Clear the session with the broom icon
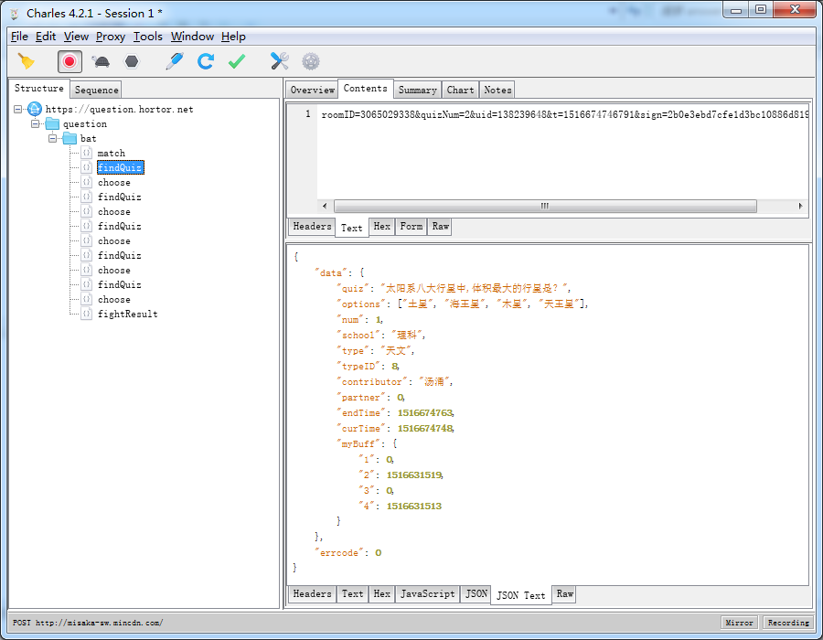The height and width of the screenshot is (640, 823). [27, 62]
